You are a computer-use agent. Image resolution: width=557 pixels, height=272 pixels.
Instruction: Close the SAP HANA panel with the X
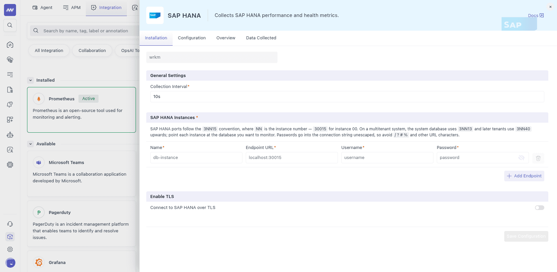[x=550, y=7]
